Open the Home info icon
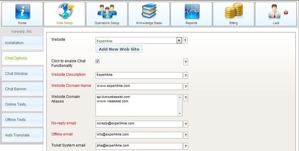 (22, 11)
